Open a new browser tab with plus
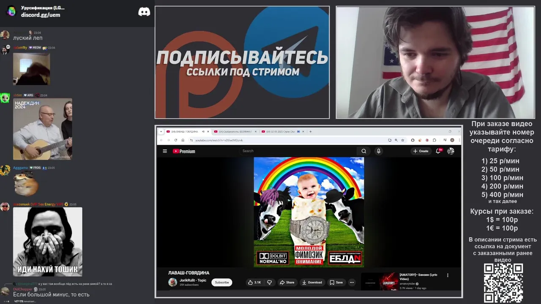The width and height of the screenshot is (541, 304). click(x=310, y=131)
